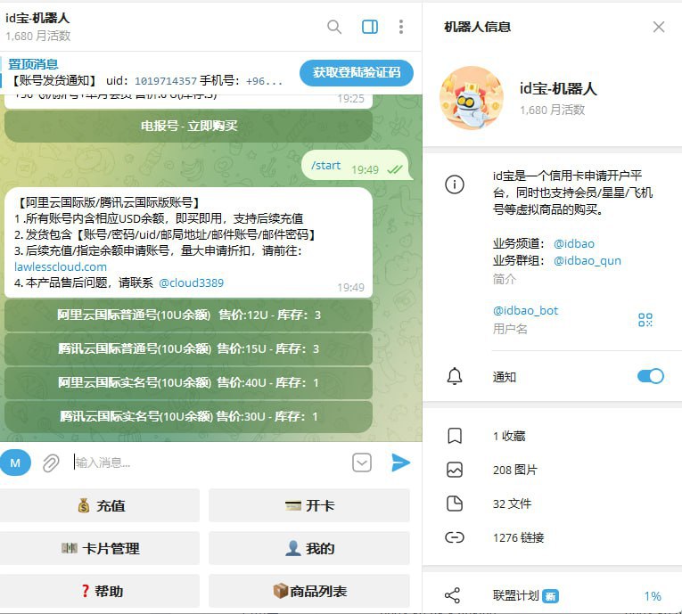Viewport: 682px width, 614px height.
Task: Send message with paper plane icon
Action: [400, 463]
